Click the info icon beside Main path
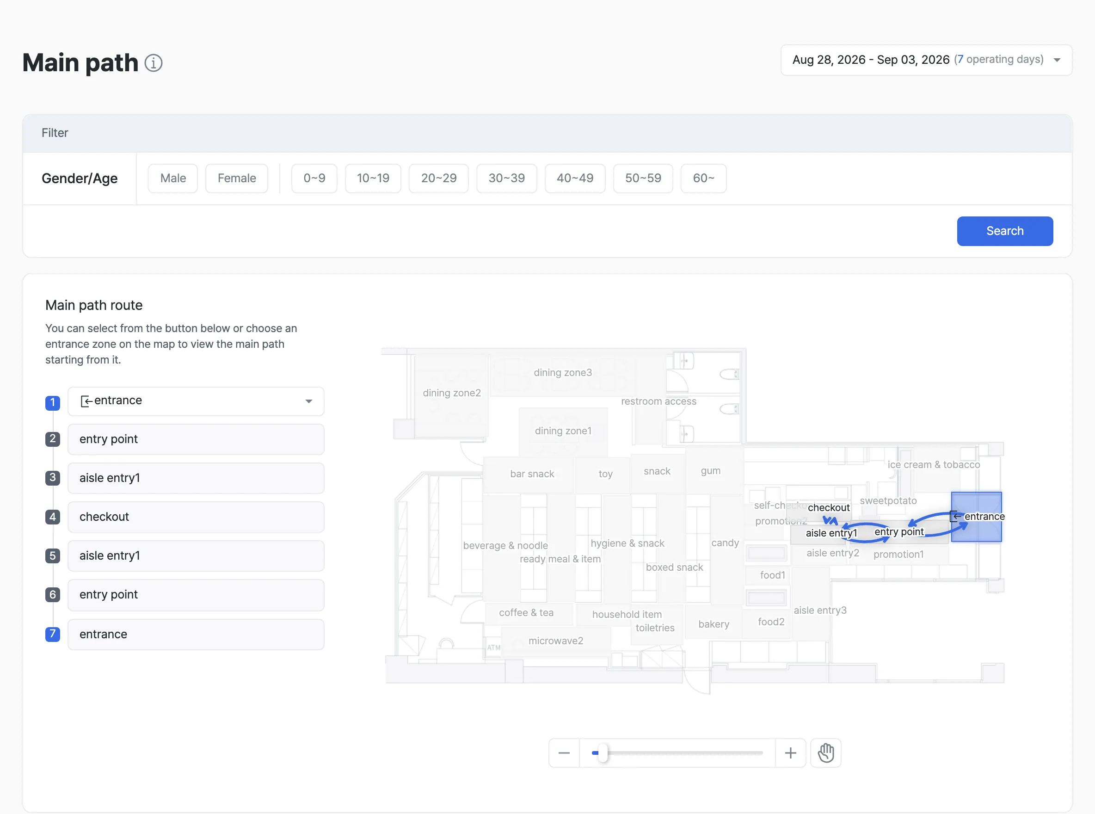The width and height of the screenshot is (1095, 814). (x=153, y=63)
